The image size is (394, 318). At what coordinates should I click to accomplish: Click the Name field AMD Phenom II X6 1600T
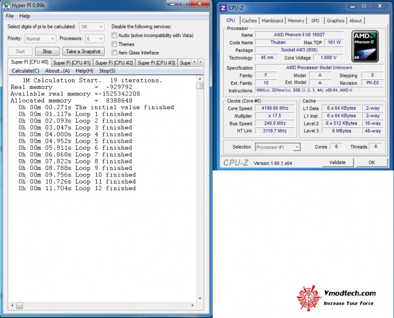tap(299, 34)
